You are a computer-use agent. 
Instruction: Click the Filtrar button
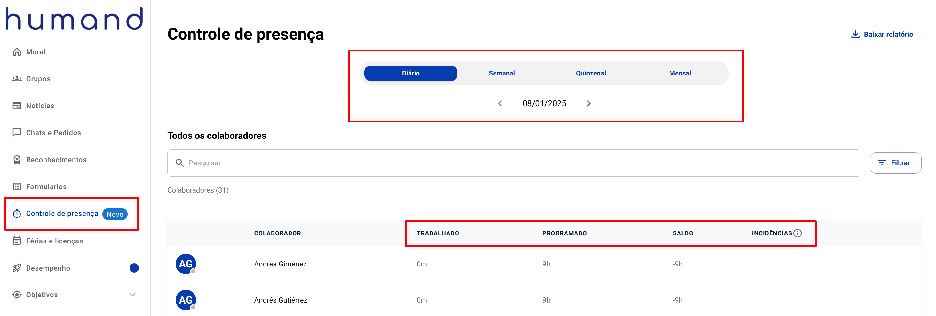point(895,163)
